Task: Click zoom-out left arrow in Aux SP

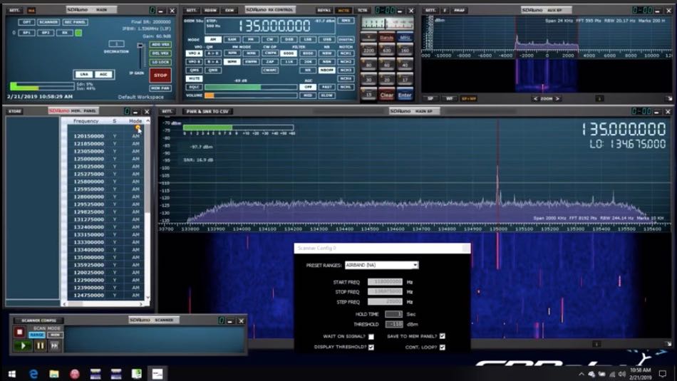Action: pos(535,99)
